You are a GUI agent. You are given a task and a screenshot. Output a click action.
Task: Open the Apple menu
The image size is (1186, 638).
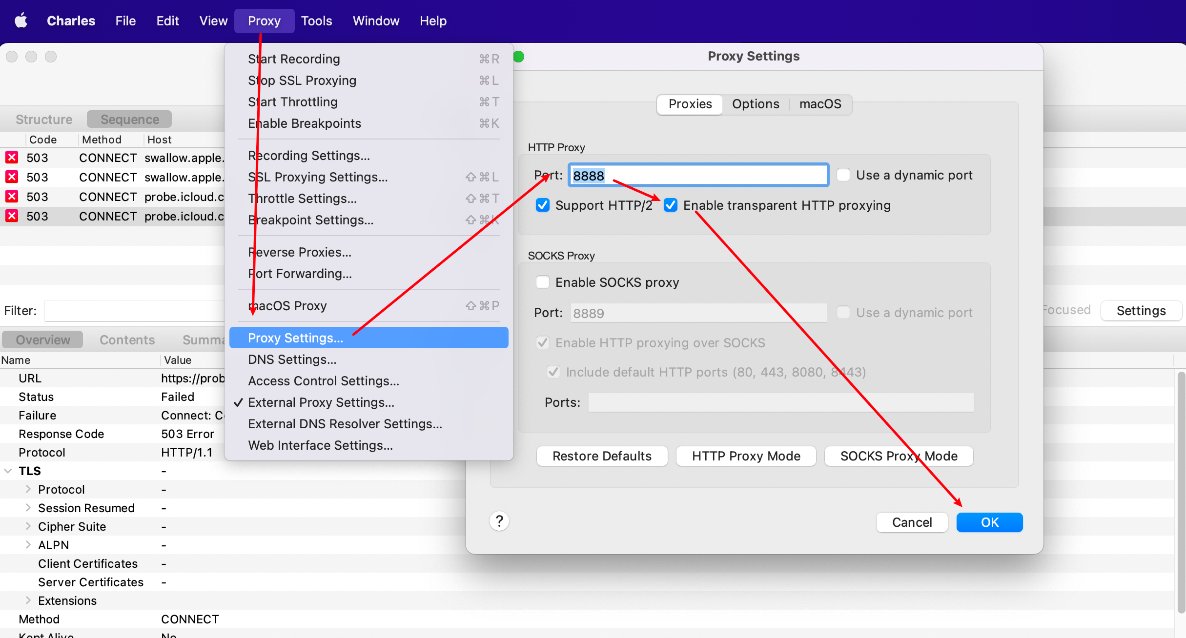(21, 21)
